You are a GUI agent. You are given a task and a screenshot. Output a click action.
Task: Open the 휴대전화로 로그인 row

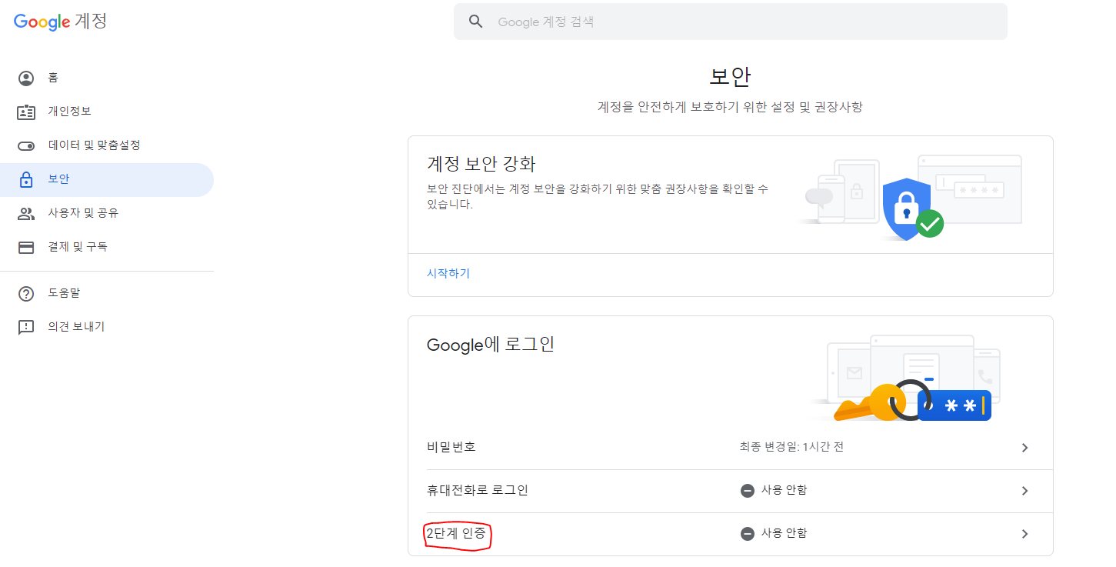pos(730,491)
